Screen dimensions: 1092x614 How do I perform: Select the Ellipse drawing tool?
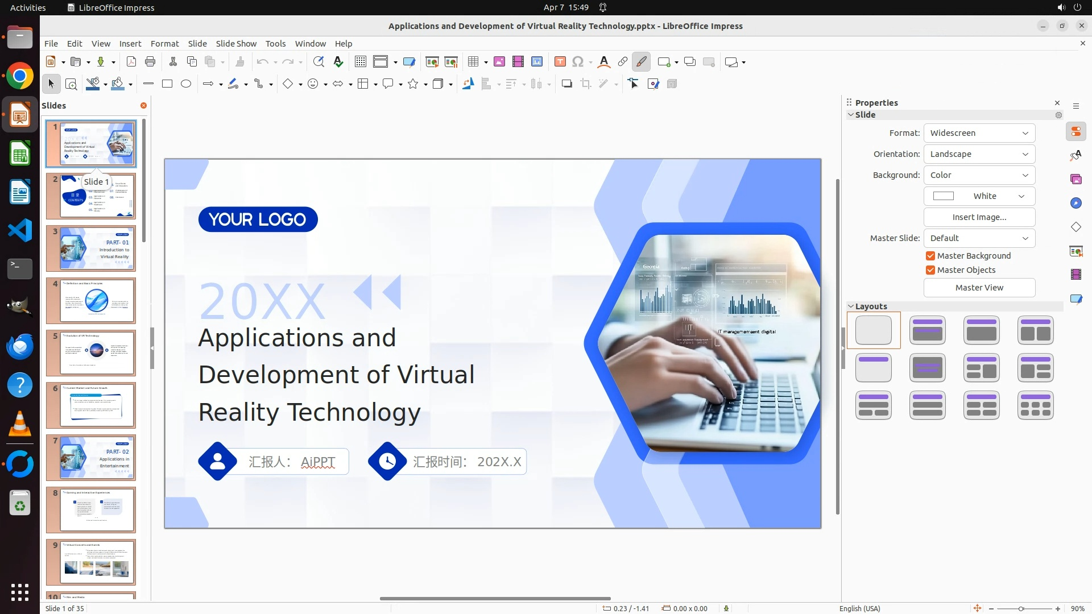click(186, 84)
